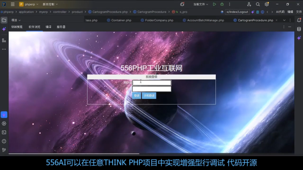Navigate back with left arrow
Screen dimensions: 303x170
[267, 12]
